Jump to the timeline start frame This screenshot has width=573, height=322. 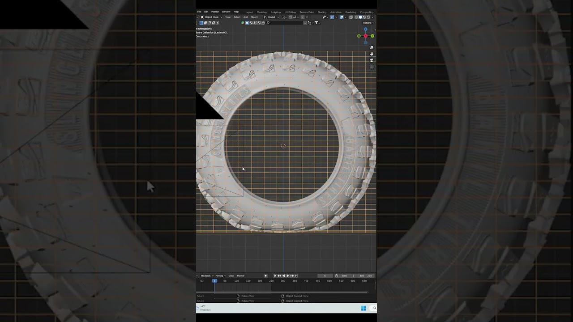point(275,275)
